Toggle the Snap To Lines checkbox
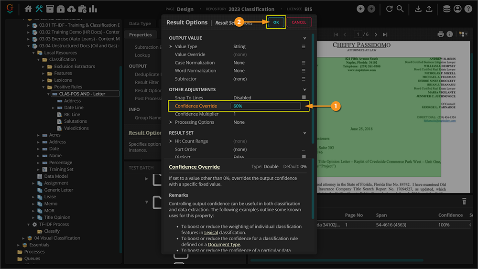 304,97
